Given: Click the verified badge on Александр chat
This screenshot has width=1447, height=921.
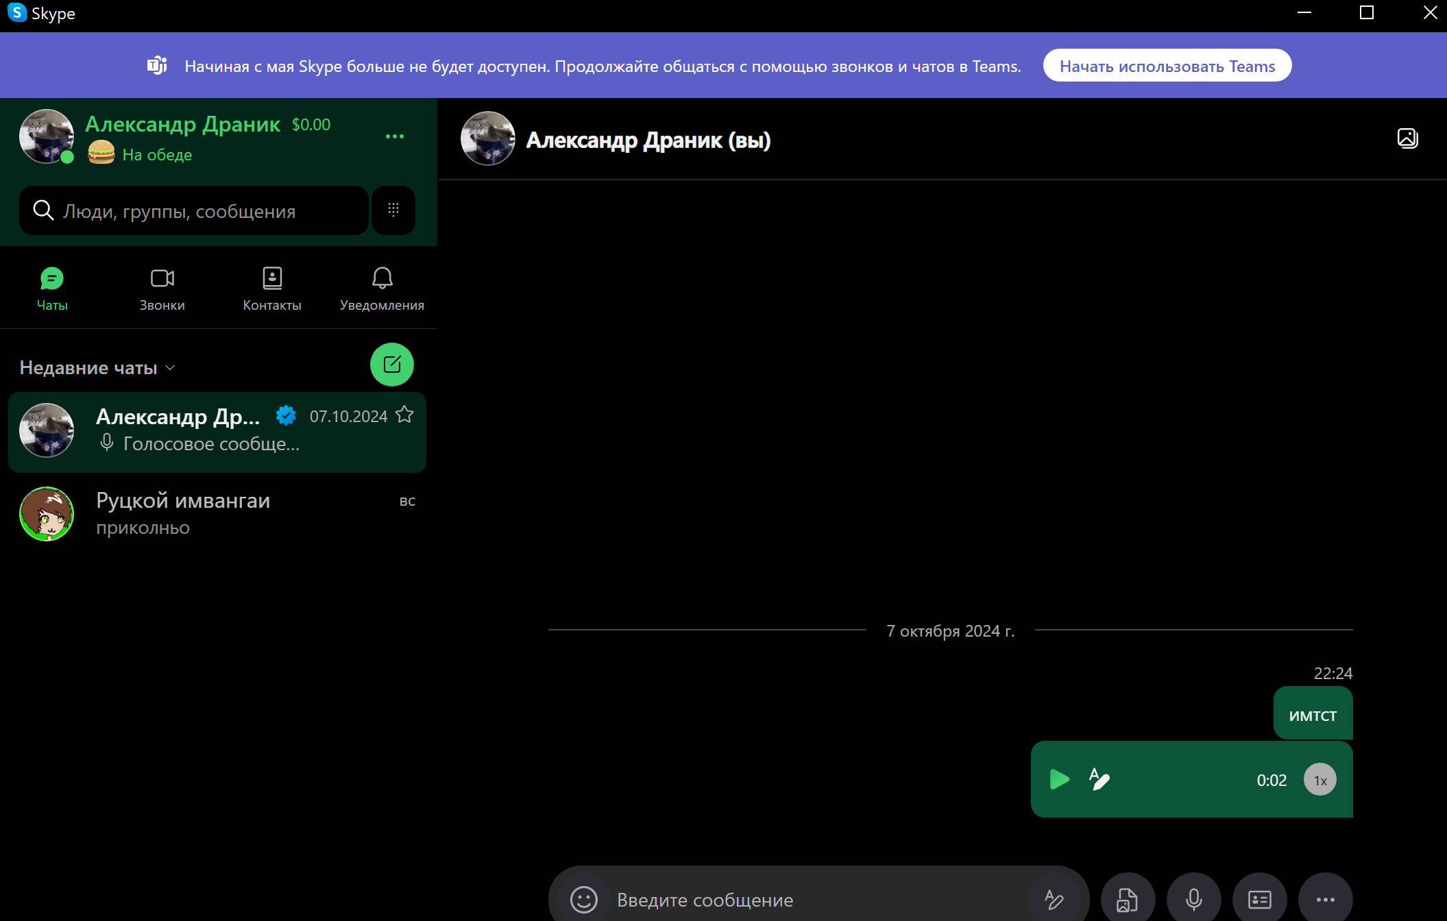Looking at the screenshot, I should [286, 415].
